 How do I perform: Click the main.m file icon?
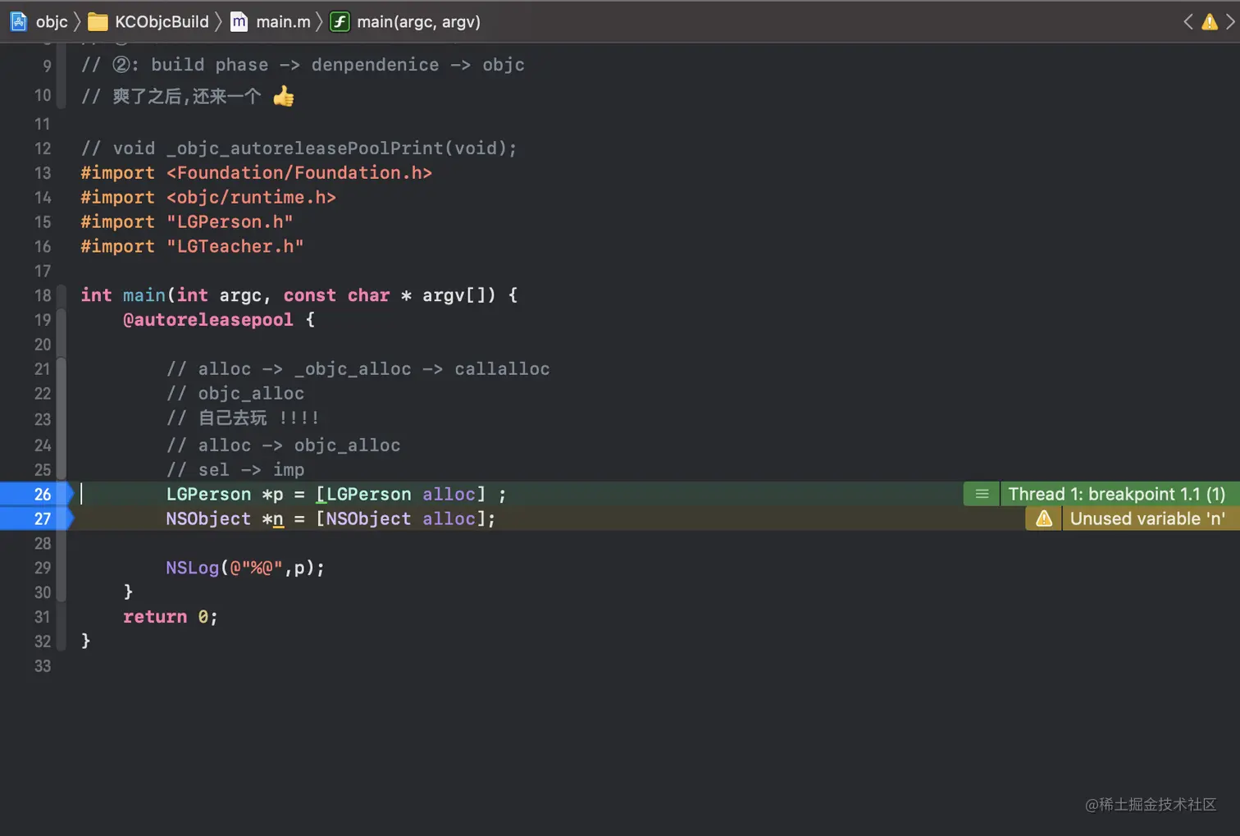(x=239, y=21)
